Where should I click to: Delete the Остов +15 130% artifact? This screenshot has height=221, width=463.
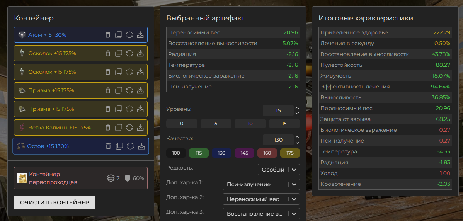108,146
